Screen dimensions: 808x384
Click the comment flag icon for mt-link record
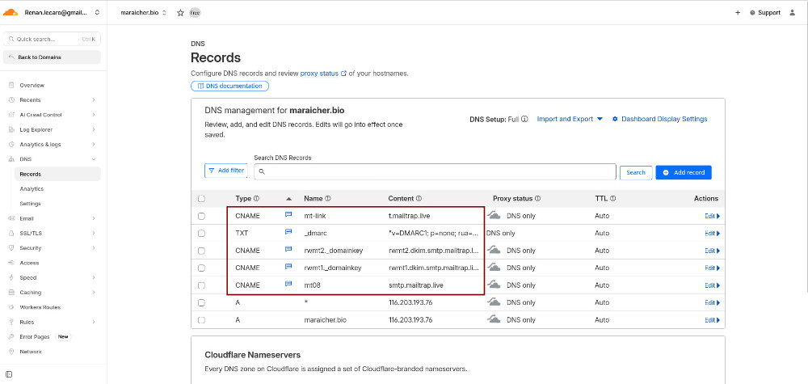tap(288, 216)
